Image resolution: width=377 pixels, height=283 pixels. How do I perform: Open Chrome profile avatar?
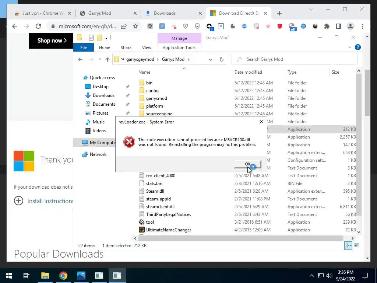[x=350, y=26]
